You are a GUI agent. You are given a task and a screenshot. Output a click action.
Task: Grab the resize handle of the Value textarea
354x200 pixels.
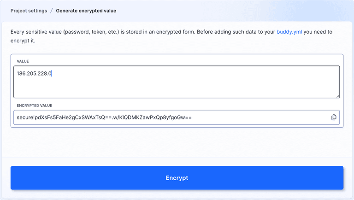pos(337,96)
